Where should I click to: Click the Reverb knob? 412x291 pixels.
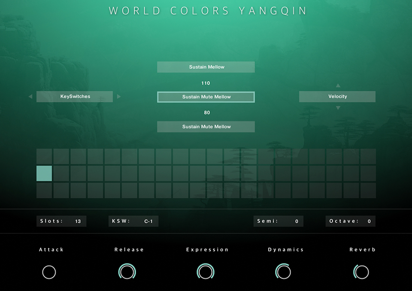[362, 272]
